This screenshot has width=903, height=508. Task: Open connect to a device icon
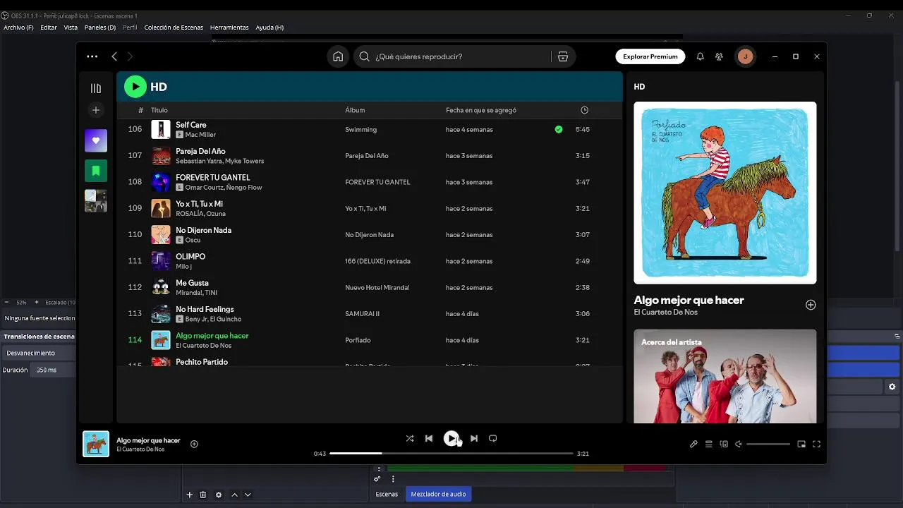(x=724, y=445)
